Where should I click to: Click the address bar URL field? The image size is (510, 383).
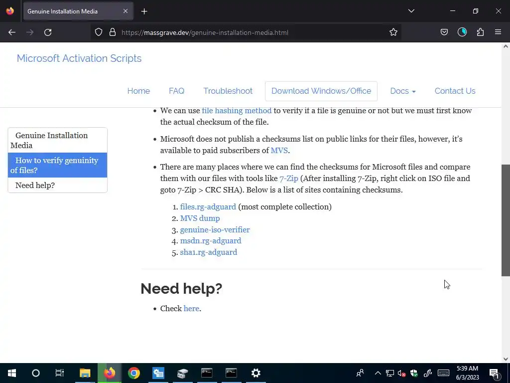[x=246, y=32]
